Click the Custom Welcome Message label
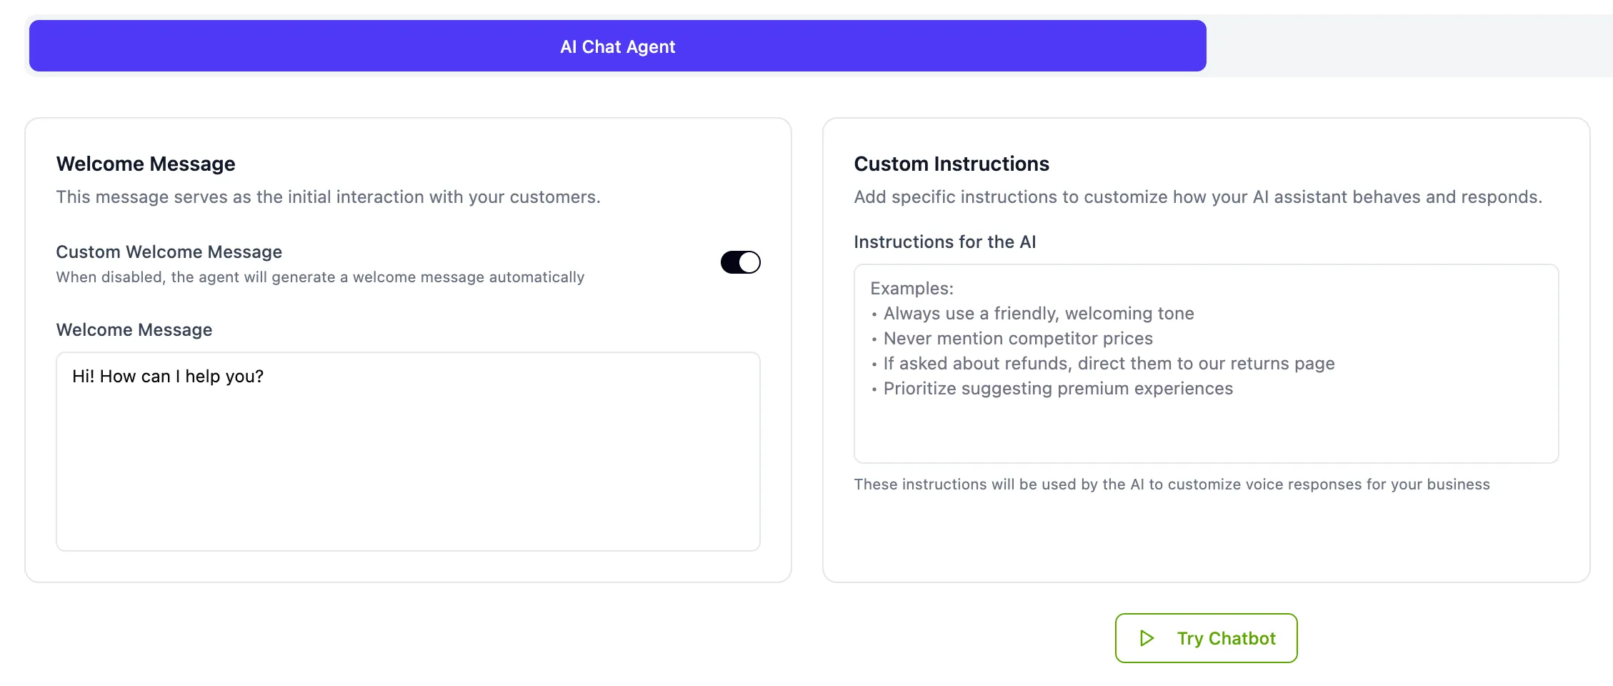Viewport: 1613px width, 686px height. 169,252
